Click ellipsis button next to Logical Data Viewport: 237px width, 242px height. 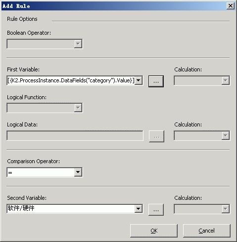156,136
